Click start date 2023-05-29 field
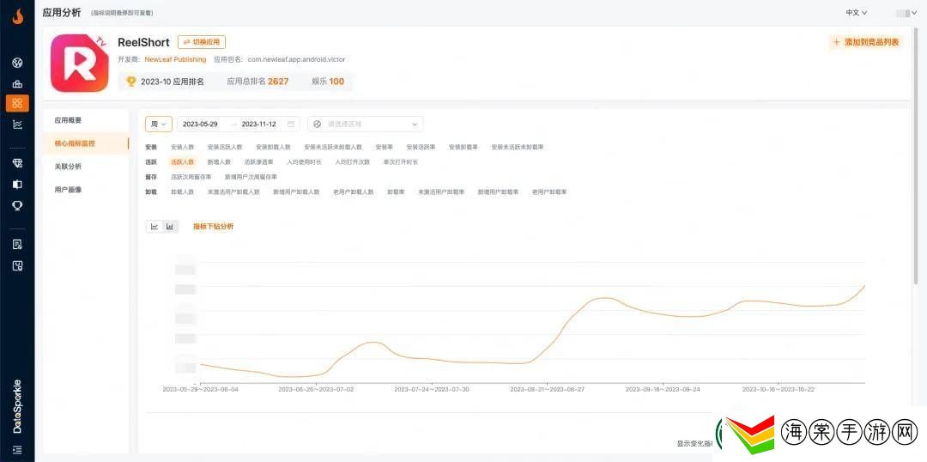Image resolution: width=927 pixels, height=462 pixels. 200,125
